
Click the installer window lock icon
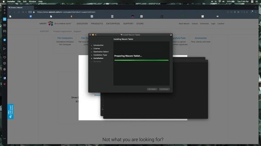[171, 35]
